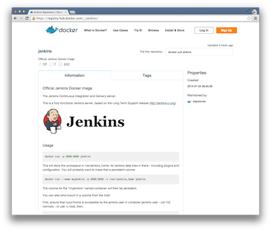Open the http://jenkins-ci.org/ link
Image resolution: width=271 pixels, height=231 pixels.
point(163,103)
